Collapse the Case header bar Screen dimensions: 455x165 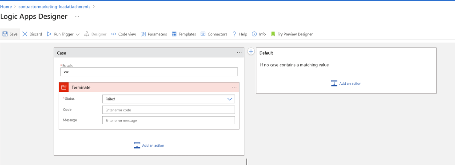[x=149, y=53]
